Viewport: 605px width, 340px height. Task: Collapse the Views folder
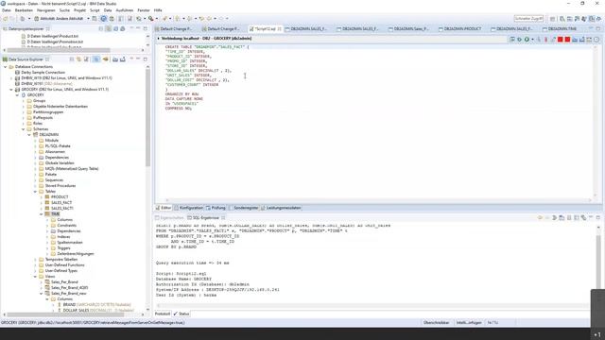coord(35,277)
